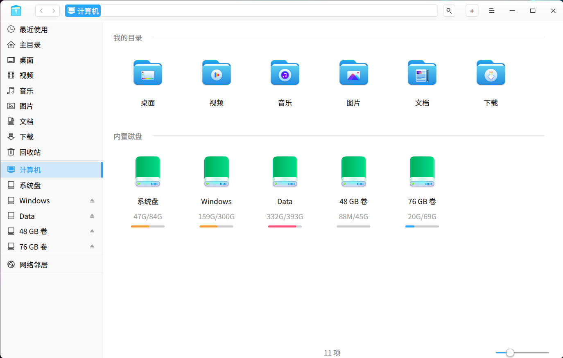Click the 我的目录 section header
The image size is (563, 358).
[128, 38]
